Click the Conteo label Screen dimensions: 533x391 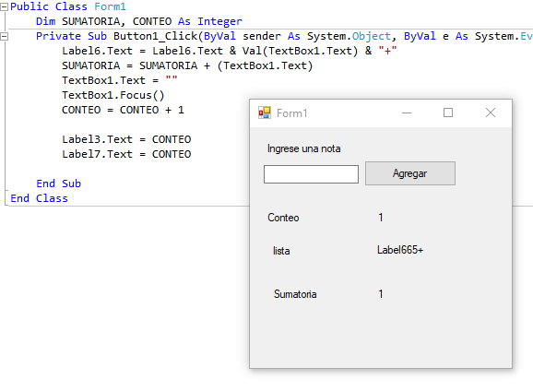point(283,218)
